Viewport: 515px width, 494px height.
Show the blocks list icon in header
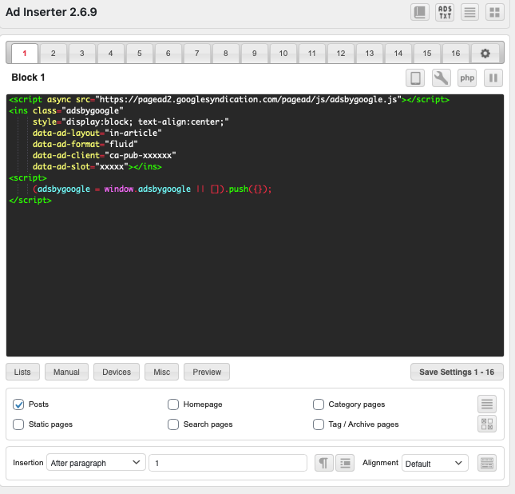point(469,12)
